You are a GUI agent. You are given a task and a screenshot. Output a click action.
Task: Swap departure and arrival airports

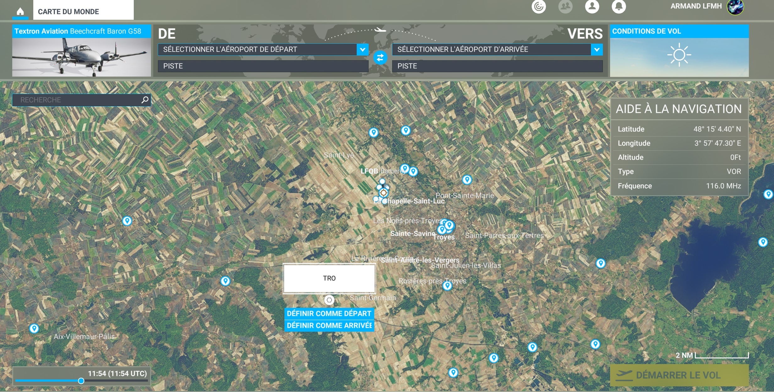click(x=380, y=58)
